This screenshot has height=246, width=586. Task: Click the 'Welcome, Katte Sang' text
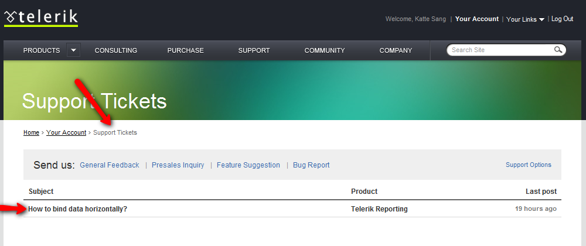(x=415, y=19)
